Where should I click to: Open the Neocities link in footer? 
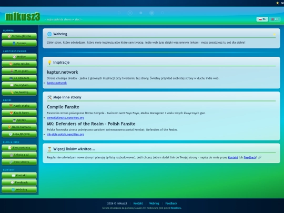tap(176, 208)
